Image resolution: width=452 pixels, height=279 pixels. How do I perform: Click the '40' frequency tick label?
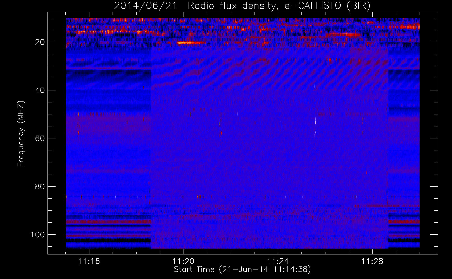40,90
